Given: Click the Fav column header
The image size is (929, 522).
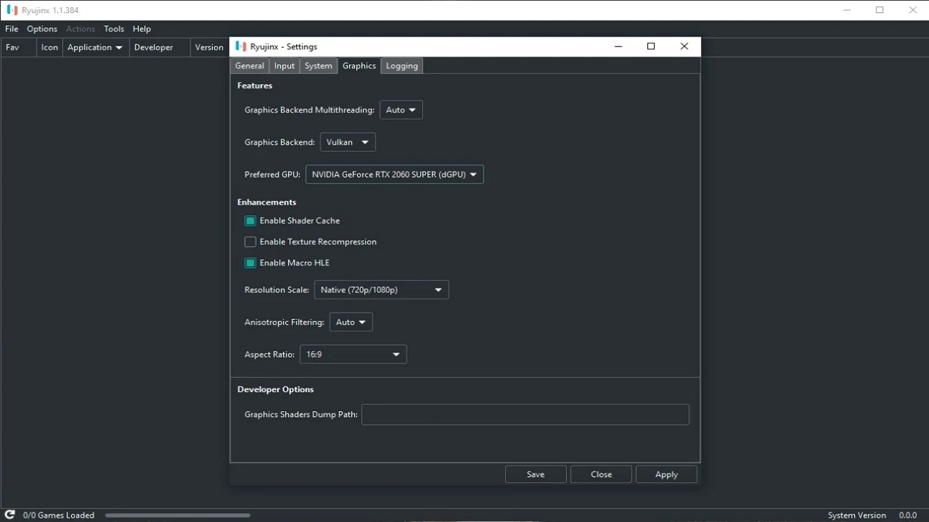Looking at the screenshot, I should click(19, 47).
